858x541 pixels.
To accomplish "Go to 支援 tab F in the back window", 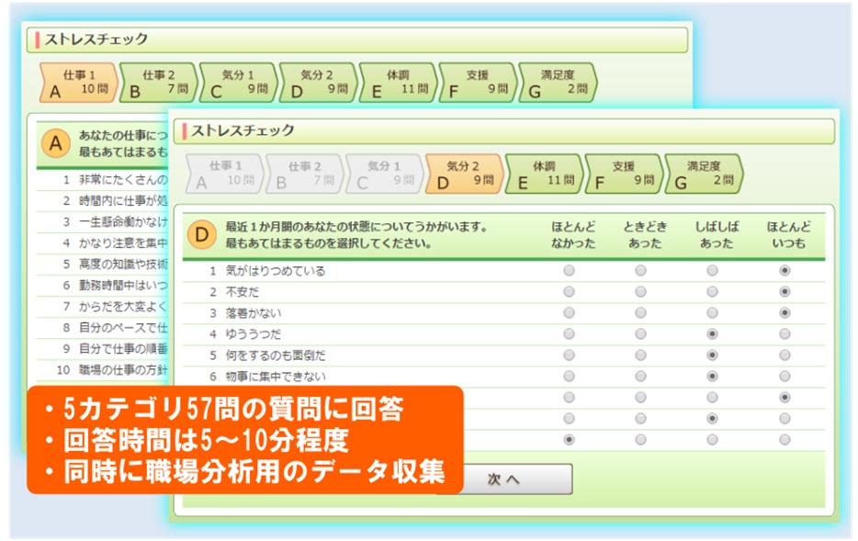I will coord(479,83).
